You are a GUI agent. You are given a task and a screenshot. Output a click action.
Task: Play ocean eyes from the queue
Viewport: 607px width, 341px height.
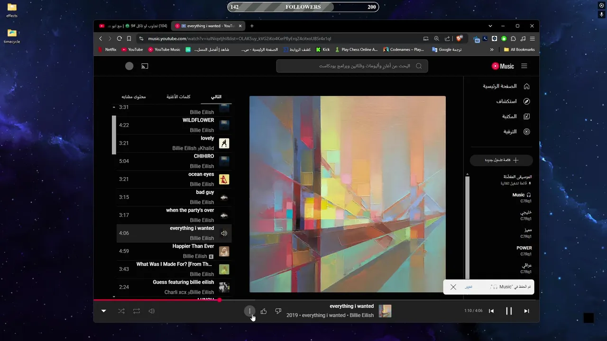point(174,179)
